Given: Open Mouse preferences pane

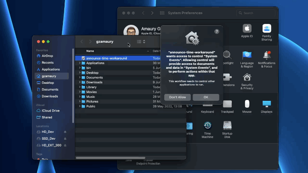Looking at the screenshot, I should [x=247, y=107].
